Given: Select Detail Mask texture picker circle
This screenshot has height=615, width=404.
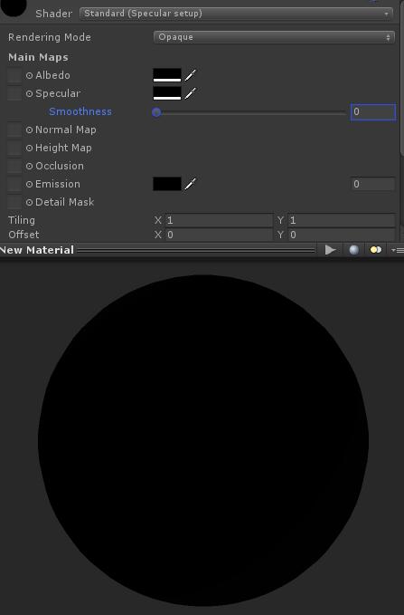Looking at the screenshot, I should pos(29,202).
